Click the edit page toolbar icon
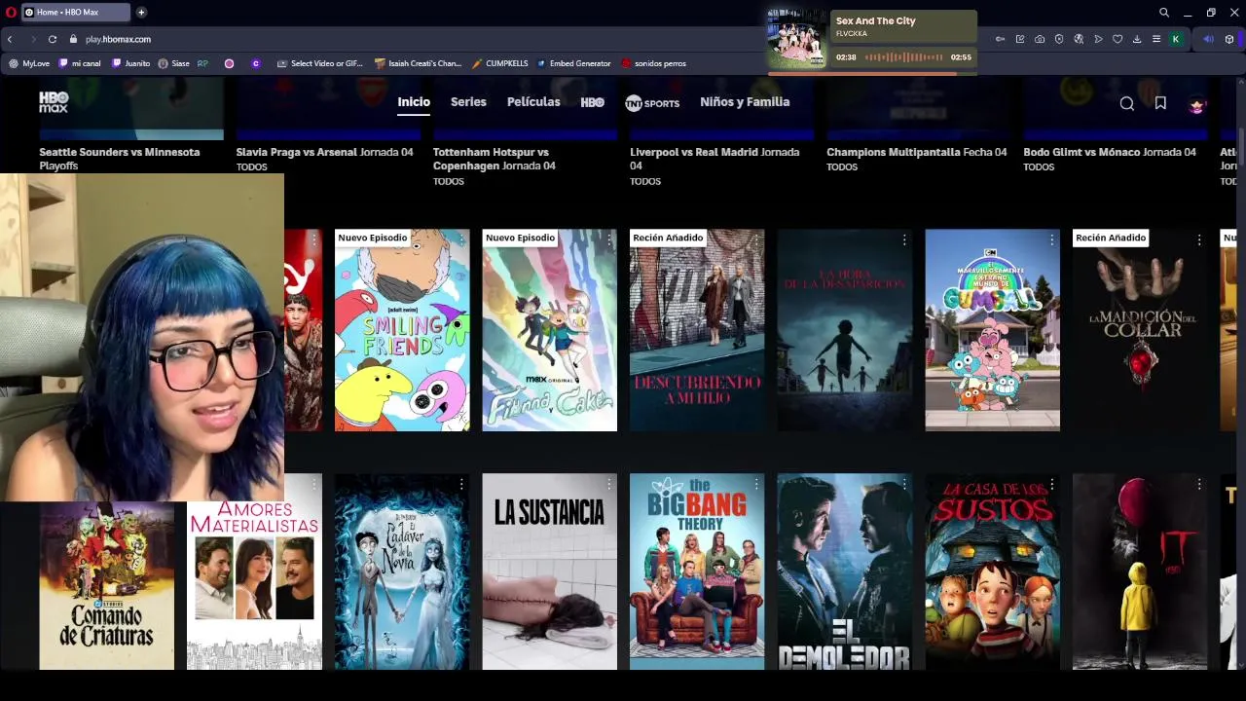 click(x=1020, y=39)
